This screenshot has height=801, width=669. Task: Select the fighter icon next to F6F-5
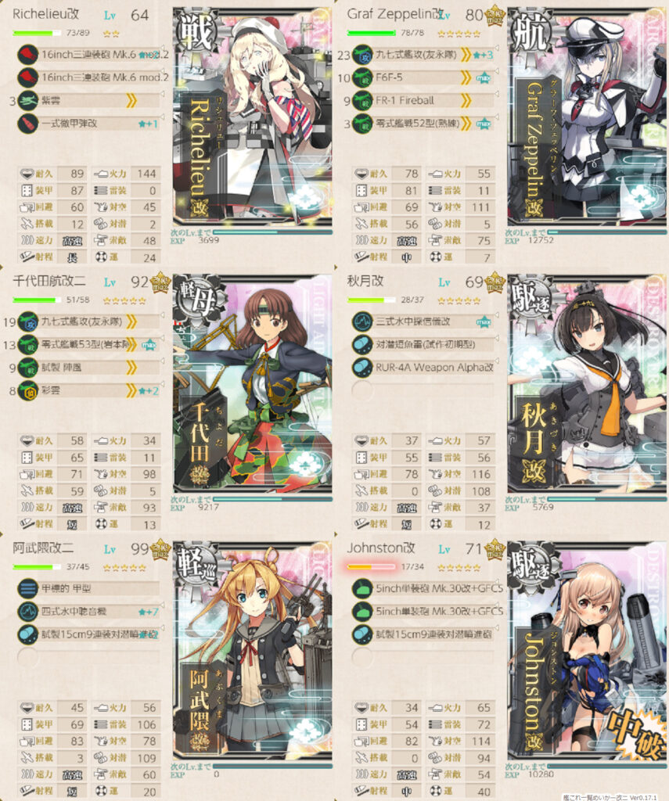coord(362,77)
